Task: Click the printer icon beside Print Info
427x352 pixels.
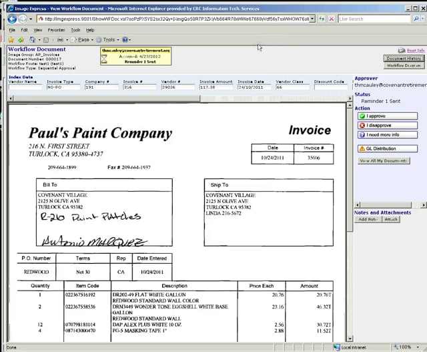Action: click(402, 51)
